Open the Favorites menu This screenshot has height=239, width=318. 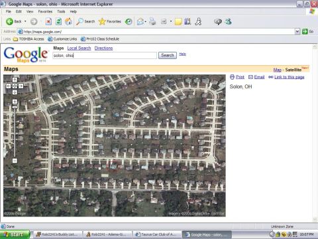coord(45,11)
